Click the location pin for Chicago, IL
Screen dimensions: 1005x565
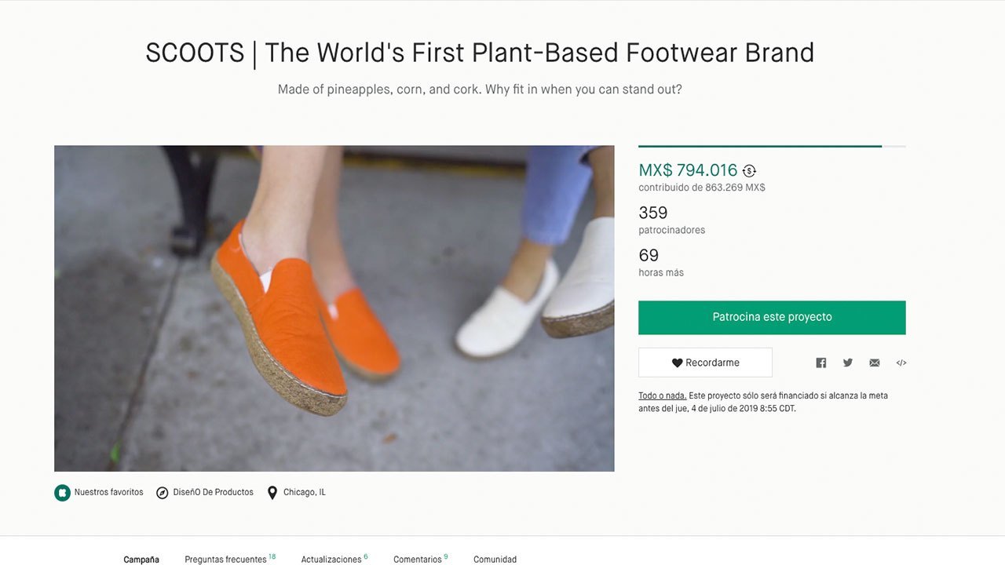point(272,493)
